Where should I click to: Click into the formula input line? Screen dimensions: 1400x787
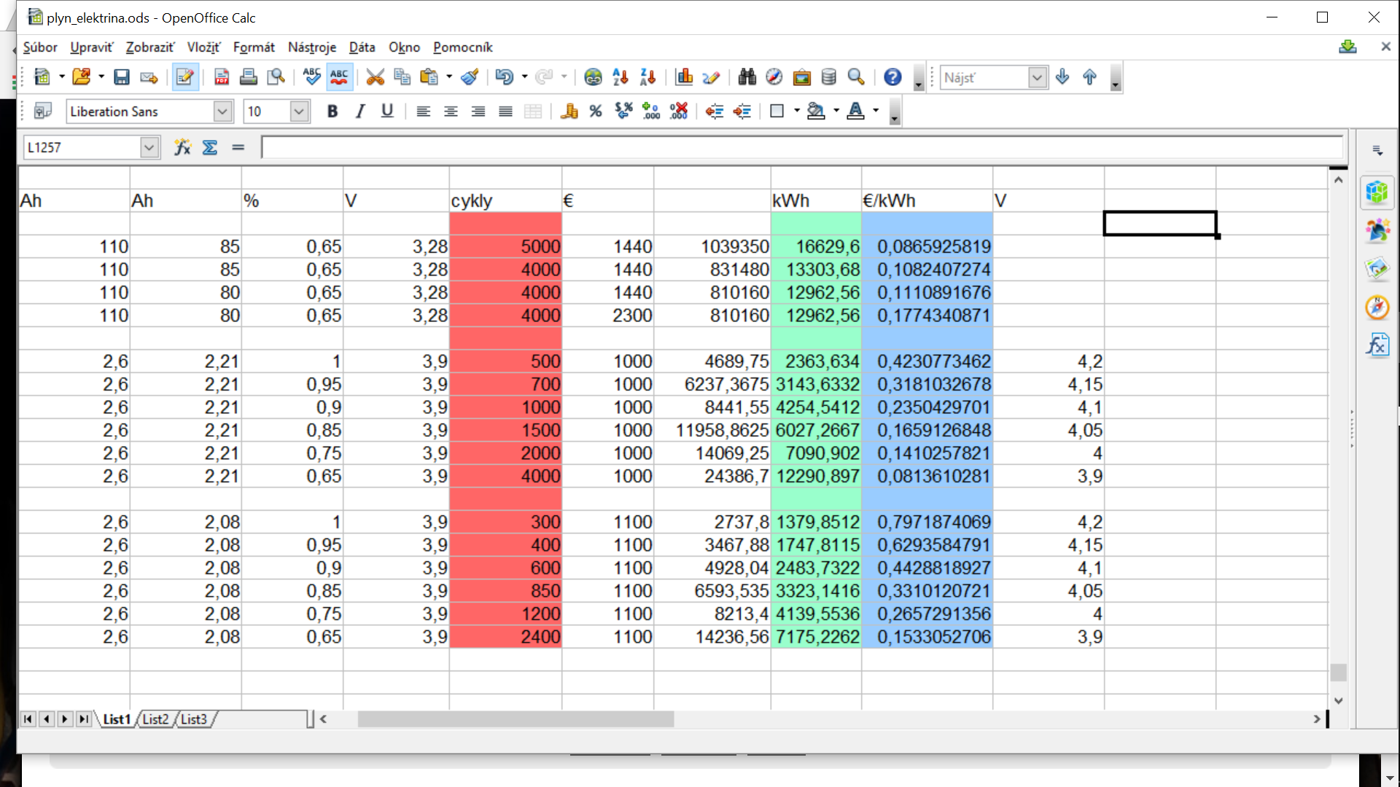pos(802,147)
